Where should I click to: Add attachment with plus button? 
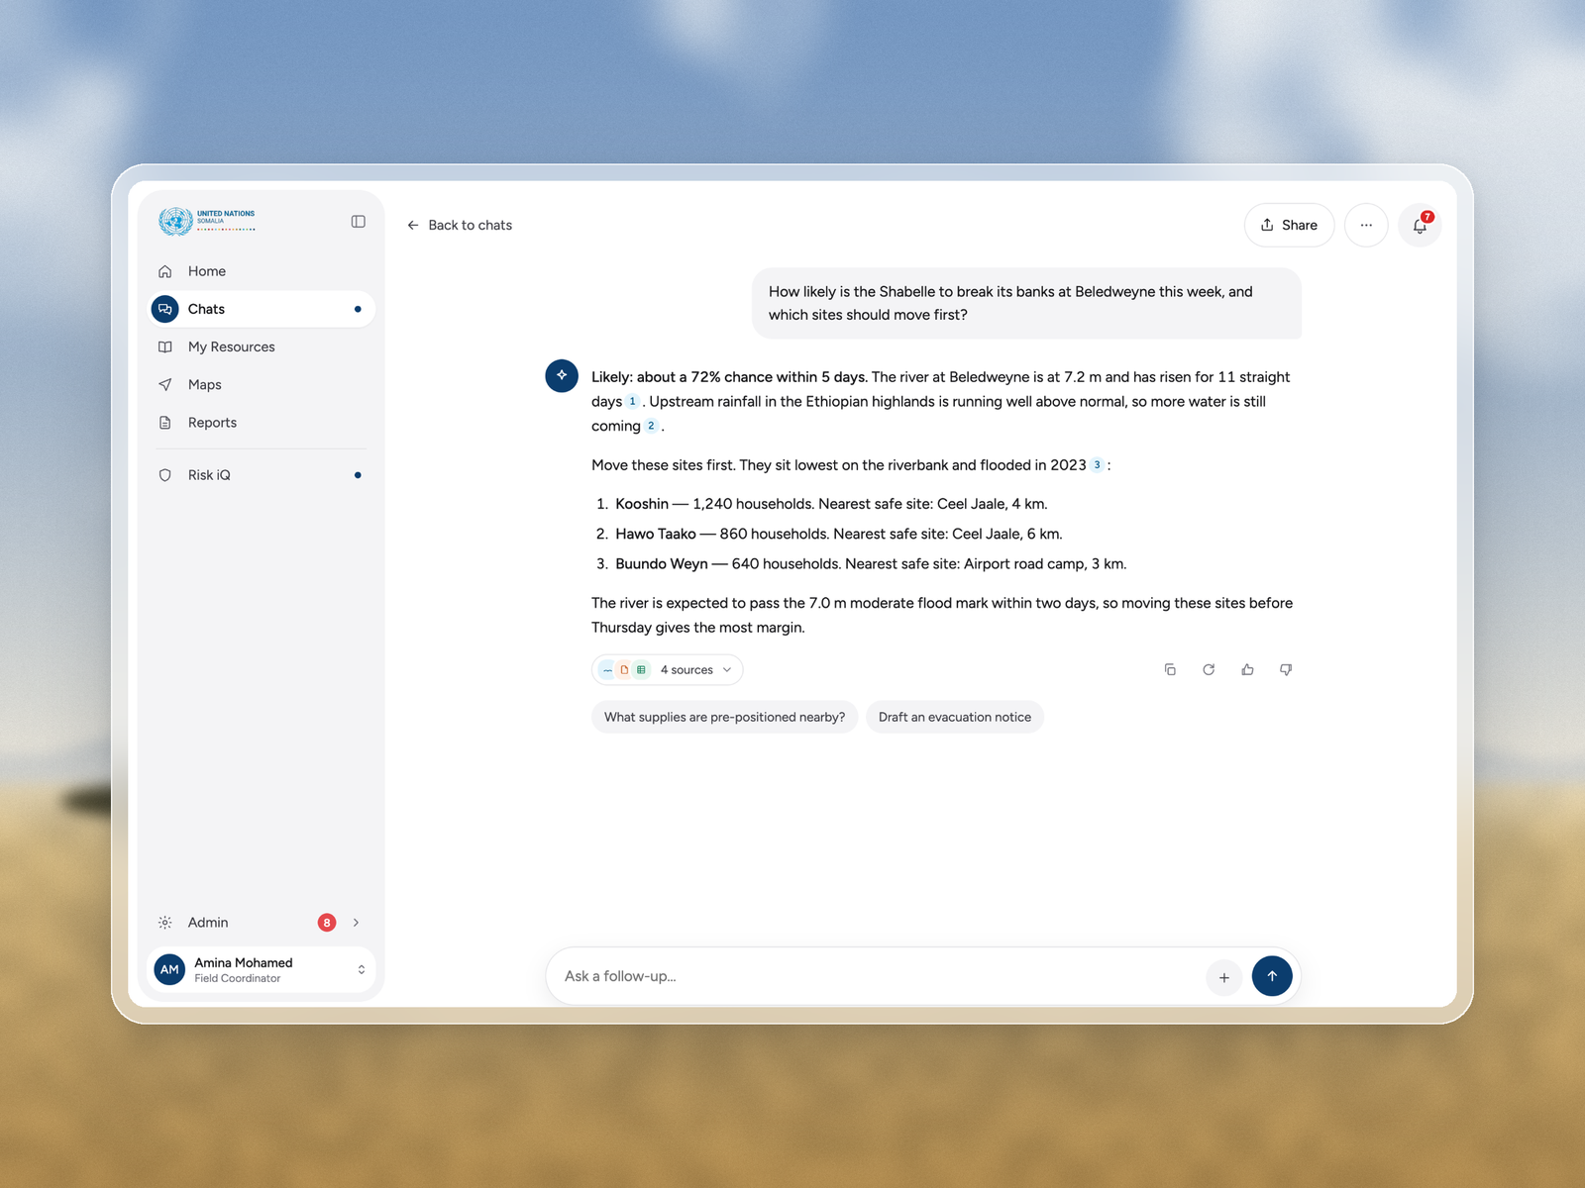click(x=1224, y=977)
